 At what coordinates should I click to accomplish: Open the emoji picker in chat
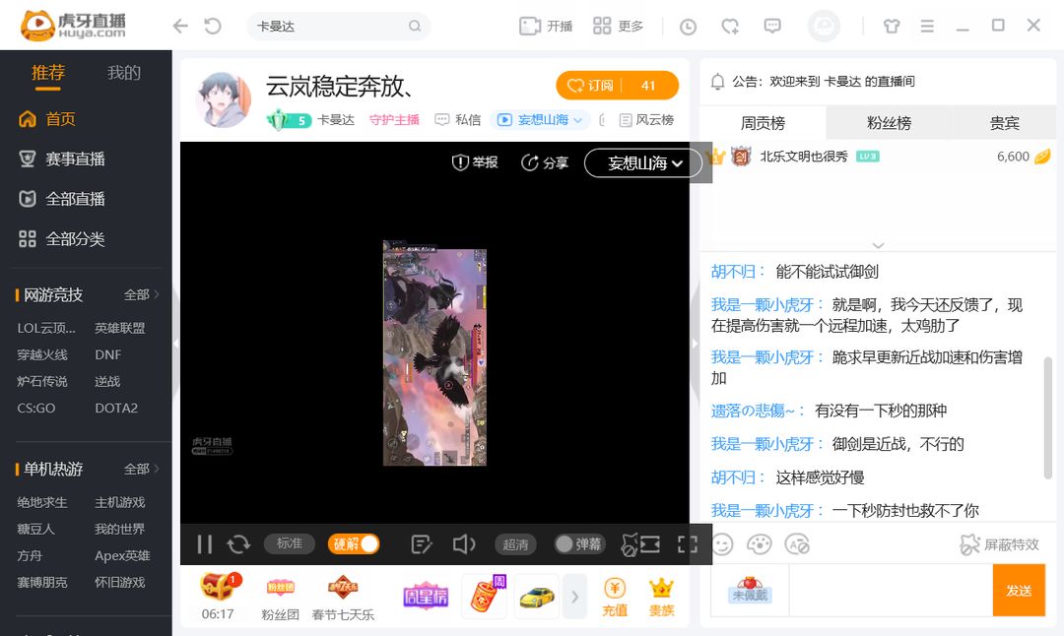722,544
